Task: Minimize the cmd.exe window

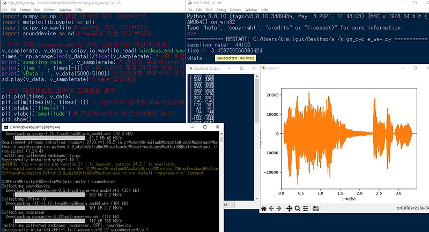Action: (193, 127)
